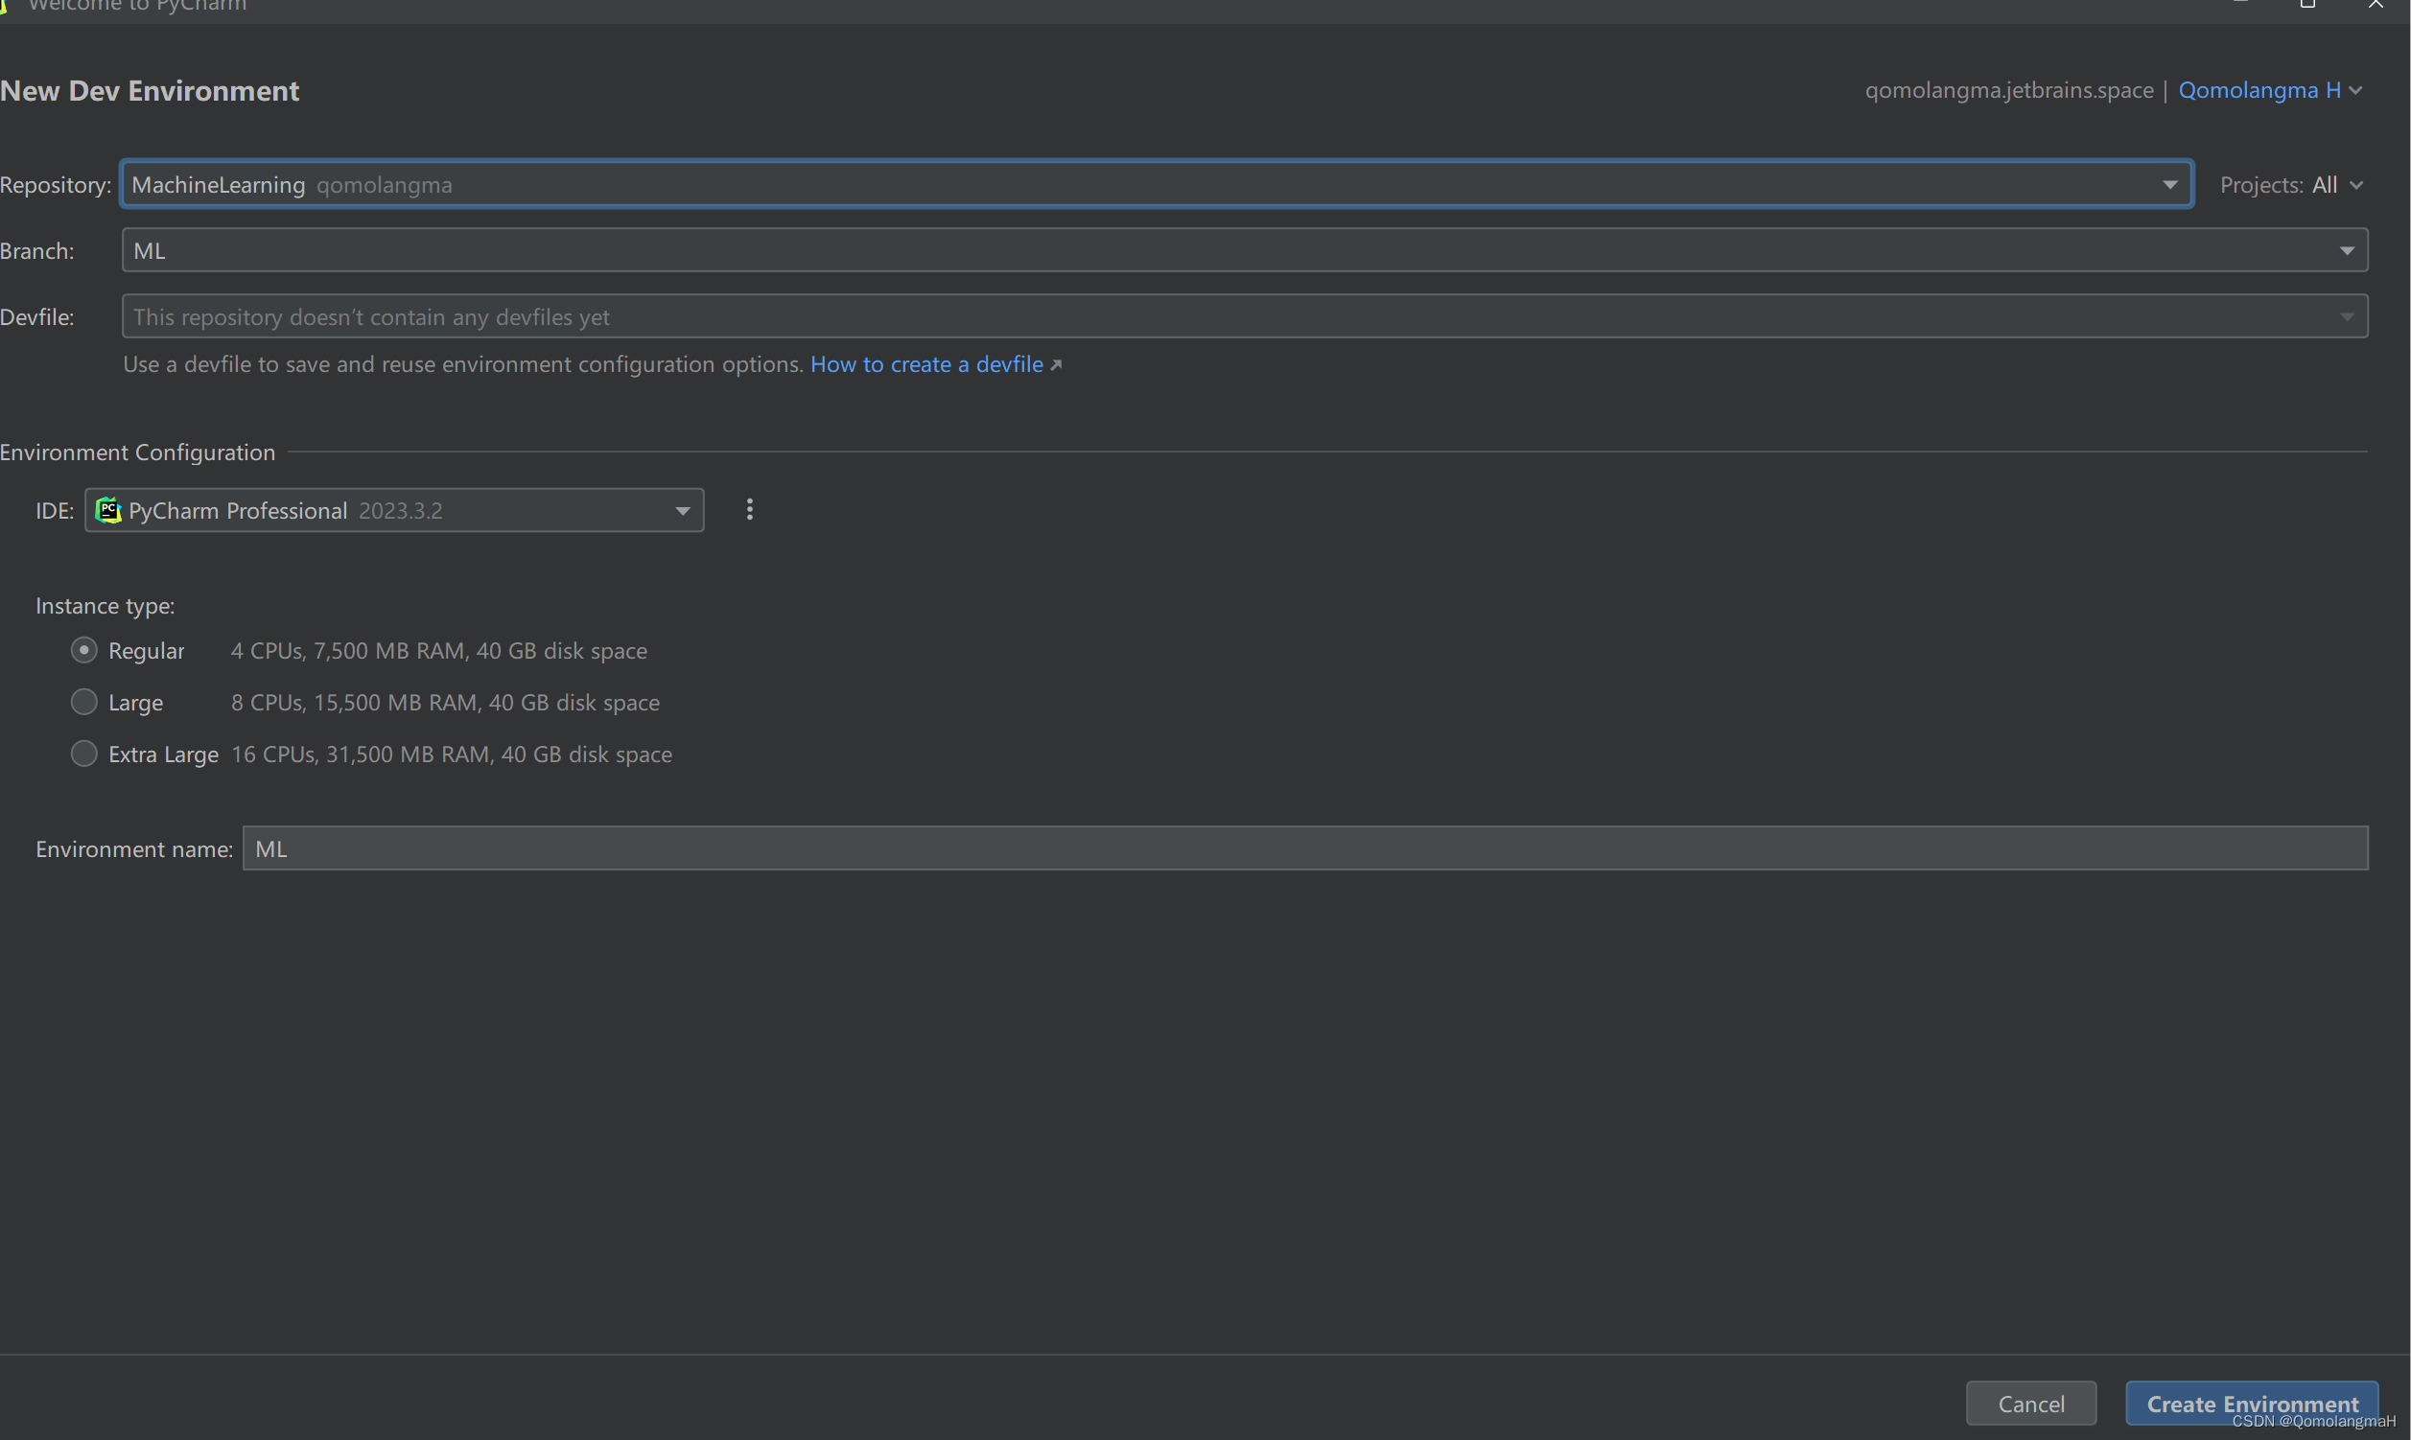
Task: Expand the Qomolangma H account menu
Action: (2357, 89)
